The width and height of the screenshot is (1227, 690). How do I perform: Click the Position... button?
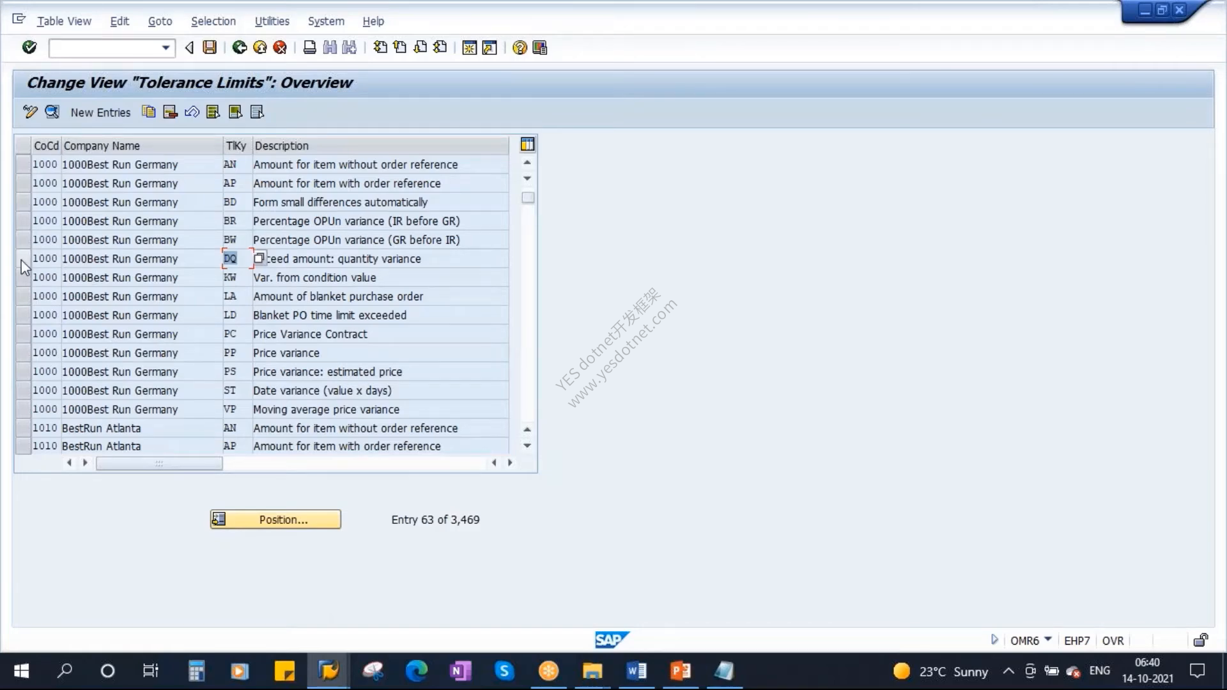(275, 519)
